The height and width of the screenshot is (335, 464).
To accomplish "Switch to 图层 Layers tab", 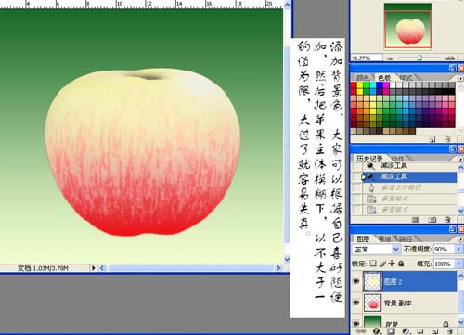I will point(363,238).
